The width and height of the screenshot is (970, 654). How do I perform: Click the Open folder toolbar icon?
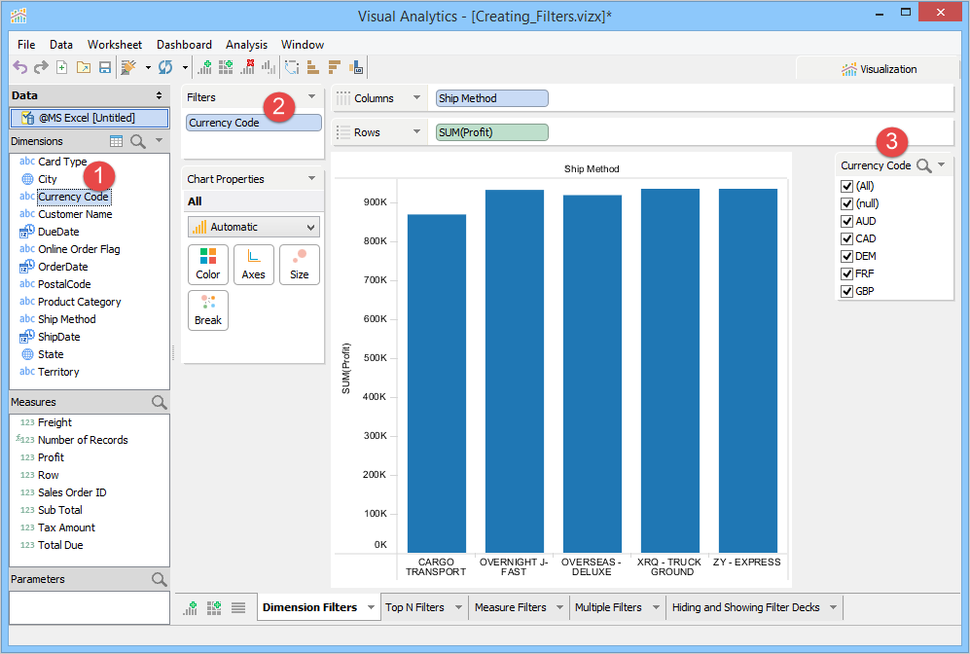84,68
